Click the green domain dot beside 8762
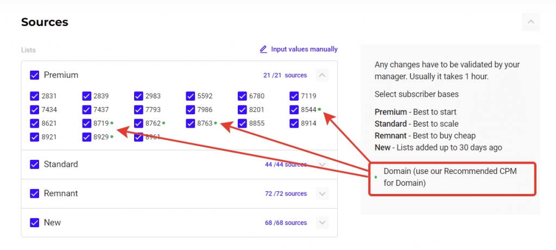 click(164, 123)
